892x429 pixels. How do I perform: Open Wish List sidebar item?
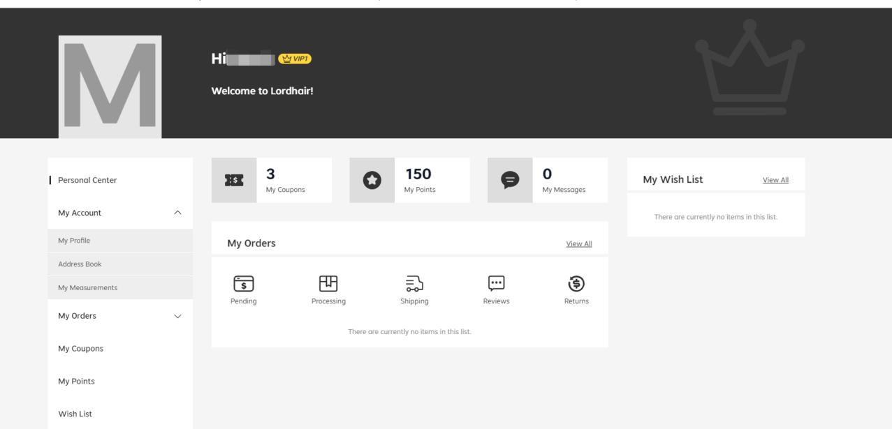tap(75, 414)
